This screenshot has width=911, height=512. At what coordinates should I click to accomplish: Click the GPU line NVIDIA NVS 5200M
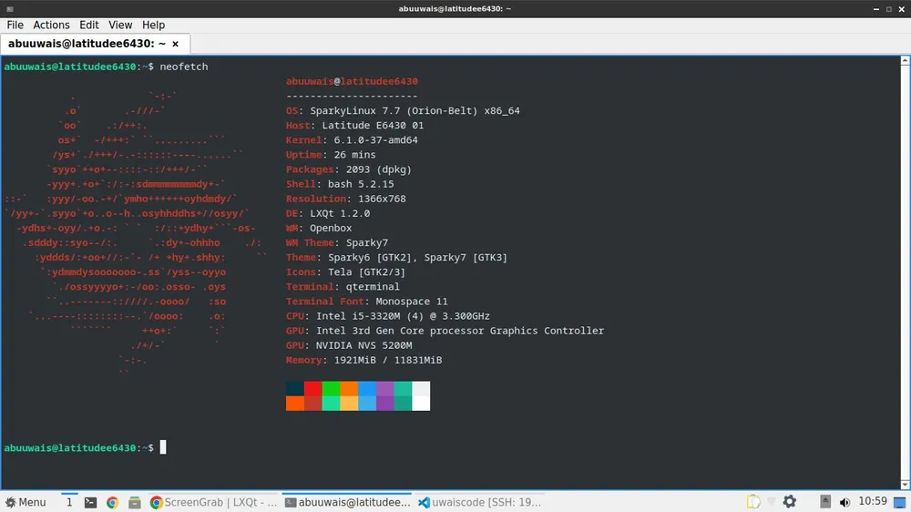[x=349, y=345]
